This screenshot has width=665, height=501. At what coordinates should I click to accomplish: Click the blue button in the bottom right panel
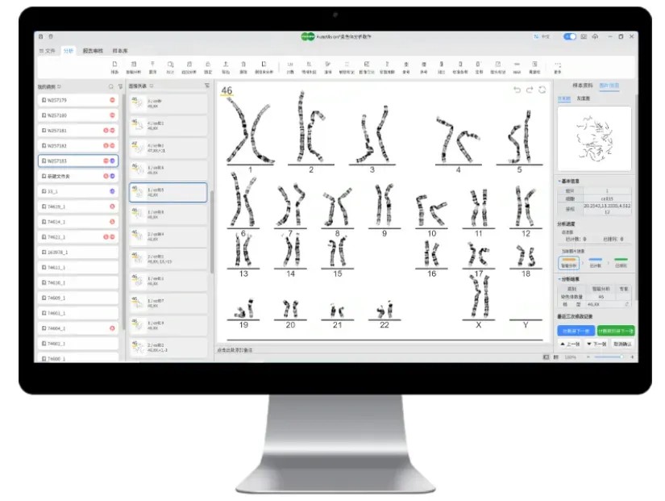(x=576, y=330)
